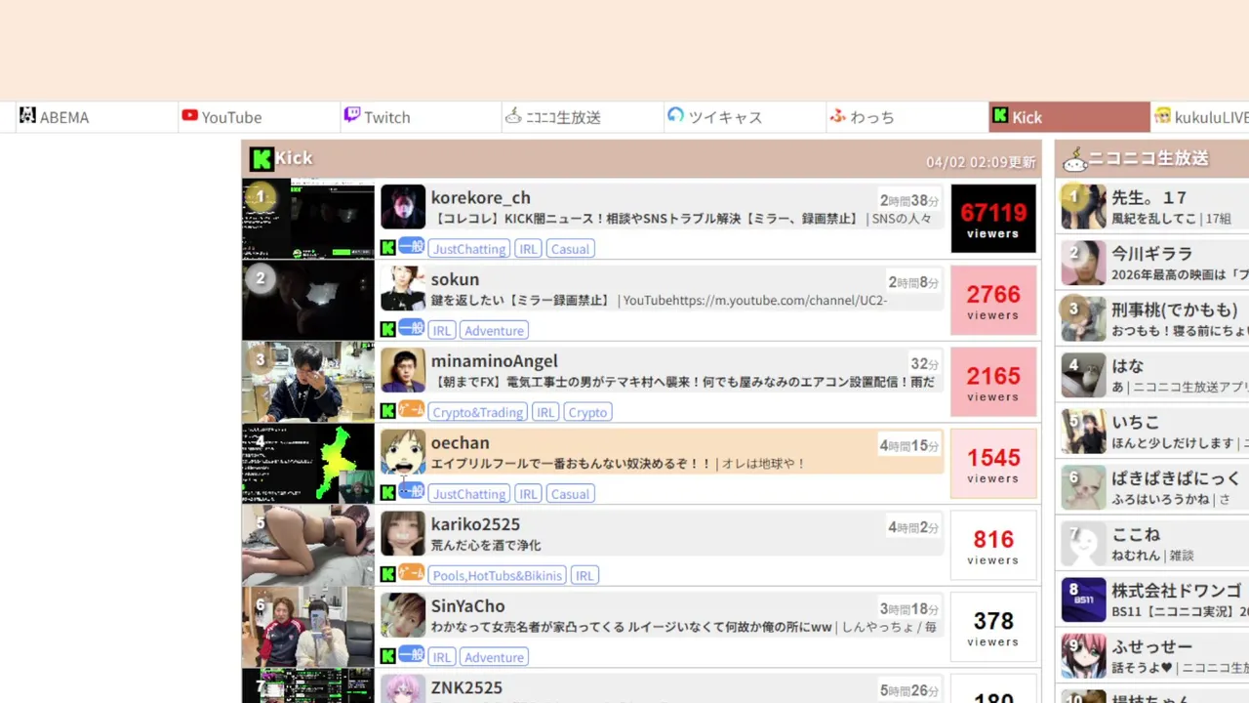Open minaminoAngel channel name link
This screenshot has width=1249, height=703.
[495, 361]
